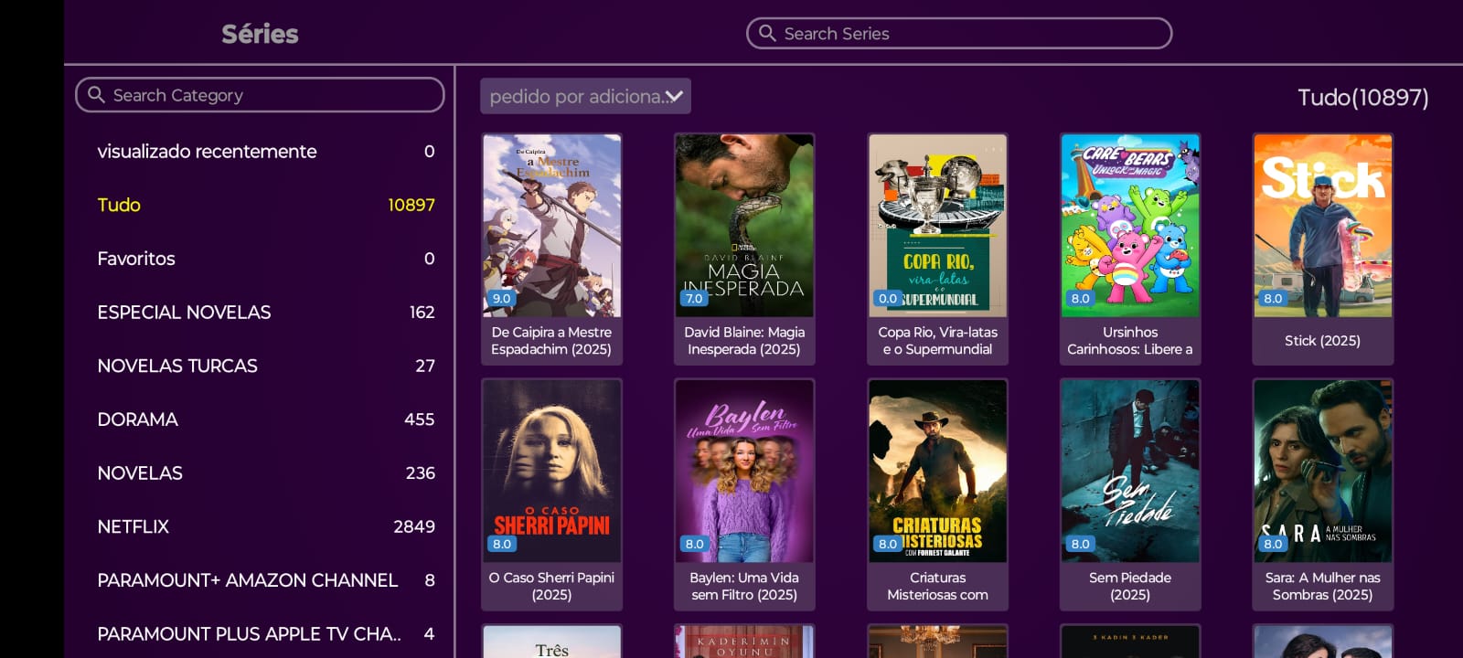Focus the Search Series input field
The height and width of the screenshot is (658, 1463).
click(x=959, y=33)
